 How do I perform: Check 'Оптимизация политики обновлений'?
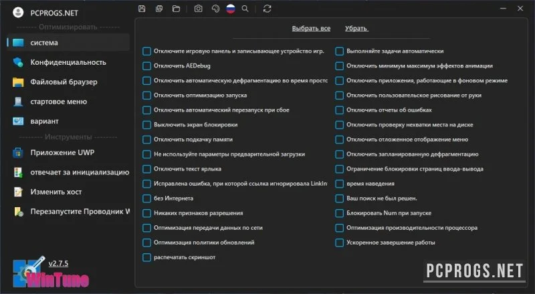click(146, 243)
